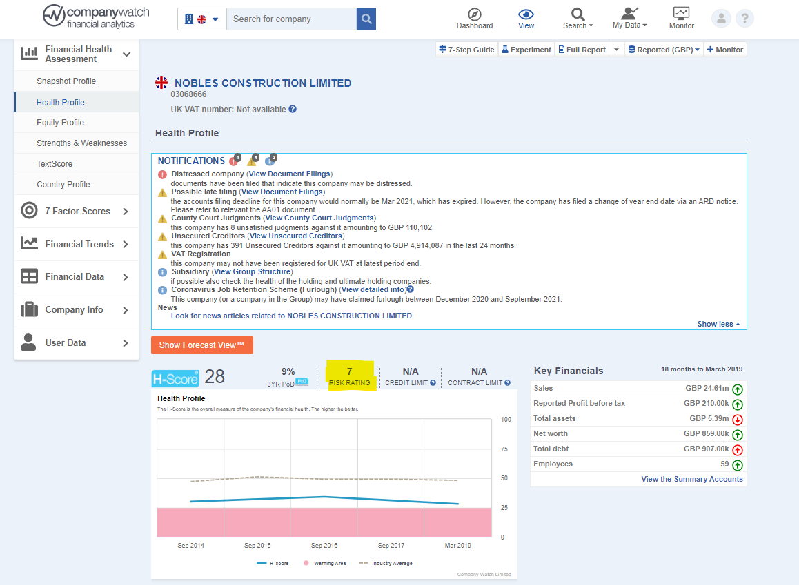Open View County Court Judgments link

tap(319, 218)
